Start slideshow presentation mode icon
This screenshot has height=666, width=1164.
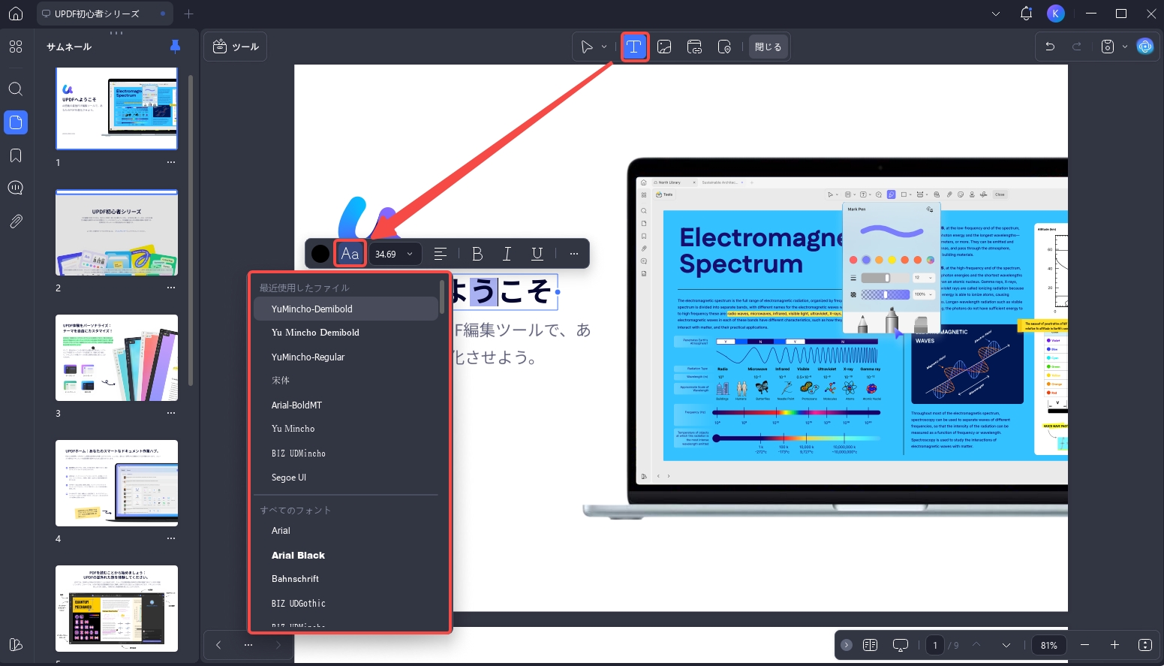tap(901, 645)
